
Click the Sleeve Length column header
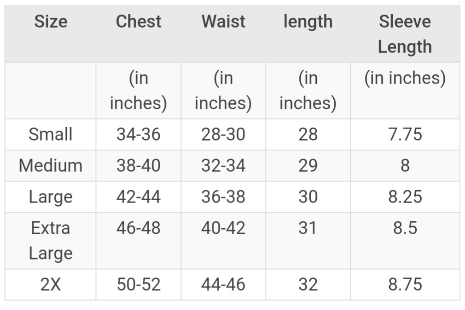pyautogui.click(x=405, y=34)
